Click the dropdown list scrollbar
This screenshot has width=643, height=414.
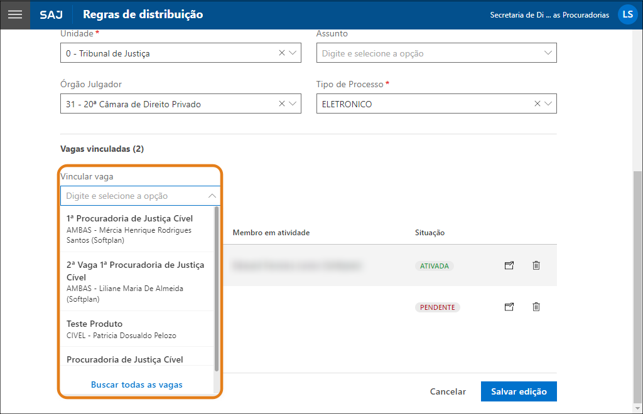pos(217,289)
